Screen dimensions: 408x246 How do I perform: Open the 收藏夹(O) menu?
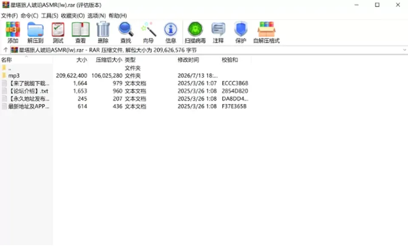pyautogui.click(x=73, y=16)
